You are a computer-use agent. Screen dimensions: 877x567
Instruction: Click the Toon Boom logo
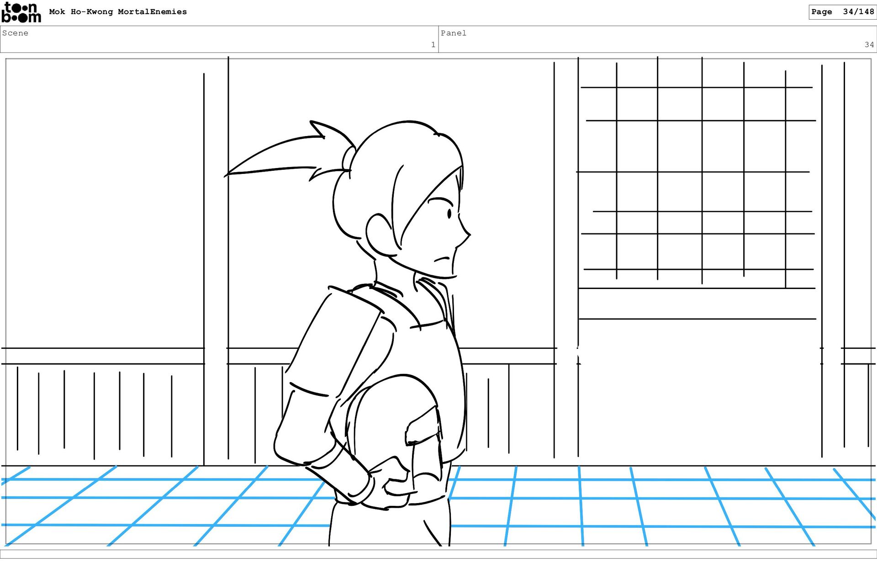[21, 12]
